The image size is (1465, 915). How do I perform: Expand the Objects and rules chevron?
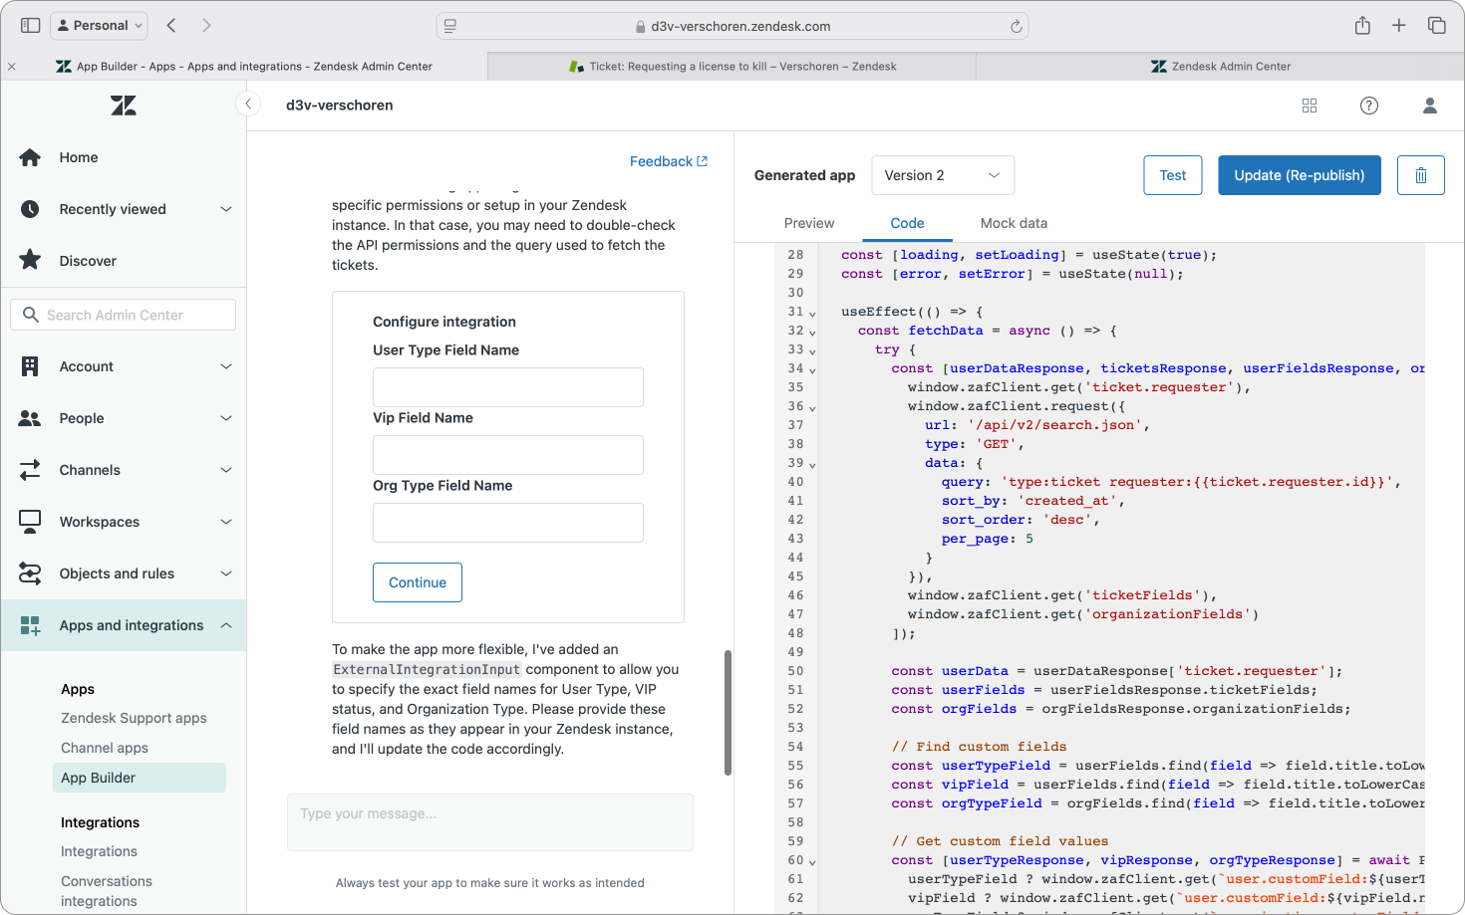pyautogui.click(x=226, y=573)
